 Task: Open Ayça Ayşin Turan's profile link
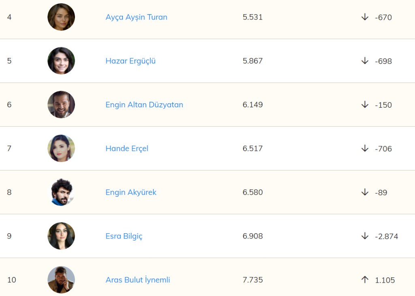point(136,17)
